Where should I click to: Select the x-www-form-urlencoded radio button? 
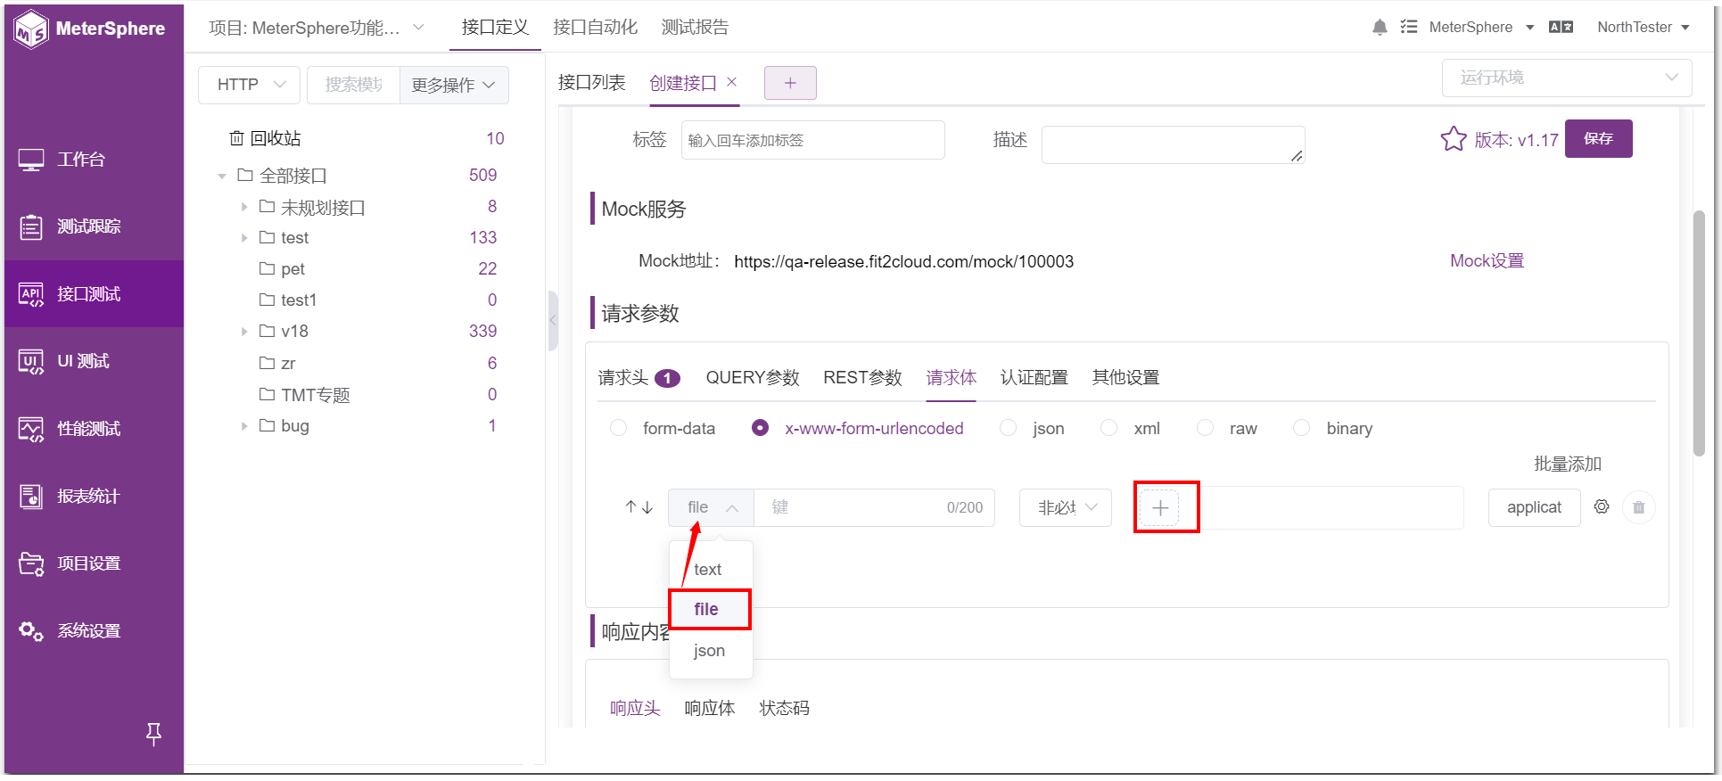tap(760, 428)
